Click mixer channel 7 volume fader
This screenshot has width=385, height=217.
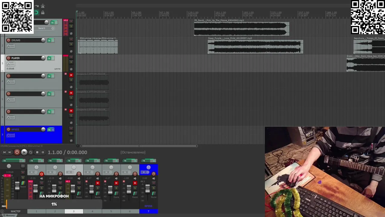tap(147, 189)
